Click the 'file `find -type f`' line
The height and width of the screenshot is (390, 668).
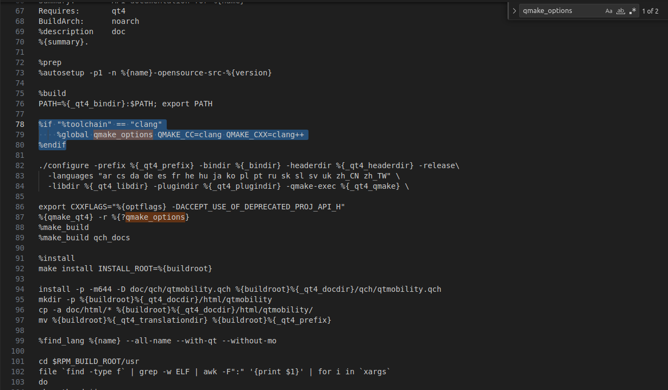215,372
